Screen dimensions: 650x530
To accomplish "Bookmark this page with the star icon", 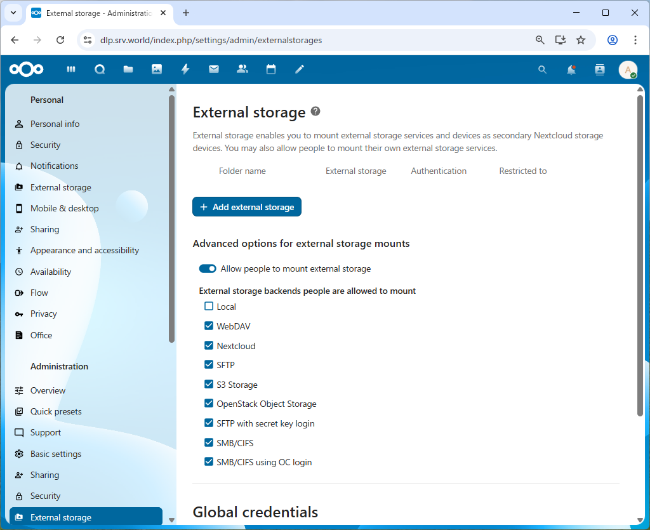I will [x=581, y=40].
